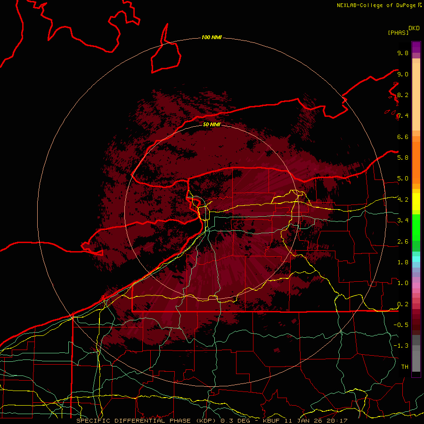Click the DKD product label above the legend
This screenshot has height=424, width=424.
[414, 28]
